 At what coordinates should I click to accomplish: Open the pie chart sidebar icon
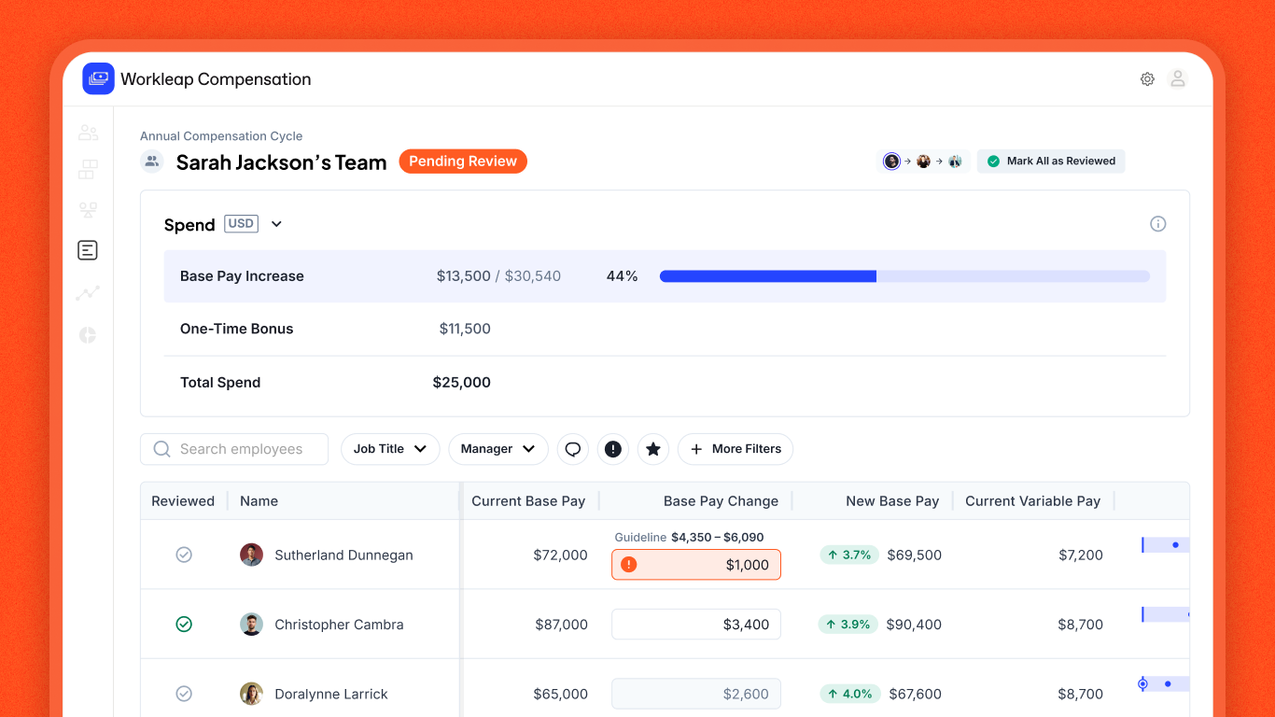[88, 335]
